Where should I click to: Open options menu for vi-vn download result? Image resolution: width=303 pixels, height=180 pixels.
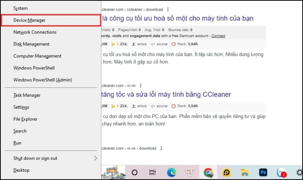pyautogui.click(x=161, y=148)
